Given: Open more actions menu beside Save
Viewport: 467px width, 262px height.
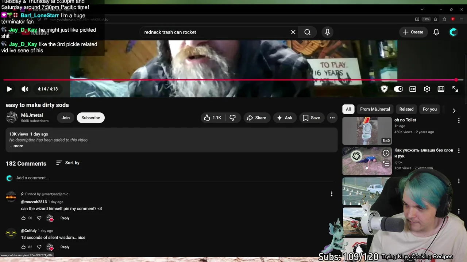Looking at the screenshot, I should coord(332,118).
